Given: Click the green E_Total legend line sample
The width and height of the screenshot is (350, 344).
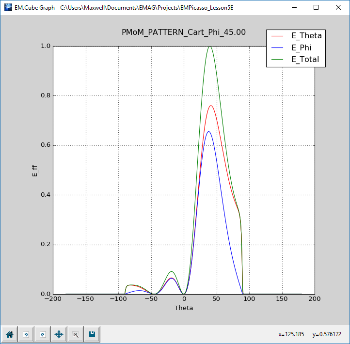Looking at the screenshot, I should click(x=278, y=60).
